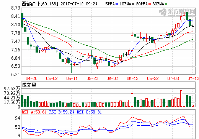Click the 06-02 date label

pos(112,78)
